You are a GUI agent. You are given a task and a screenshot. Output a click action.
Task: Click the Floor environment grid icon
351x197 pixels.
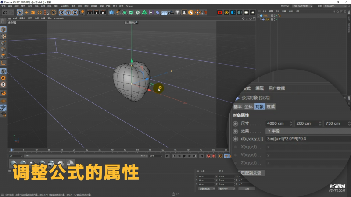[x=164, y=13]
